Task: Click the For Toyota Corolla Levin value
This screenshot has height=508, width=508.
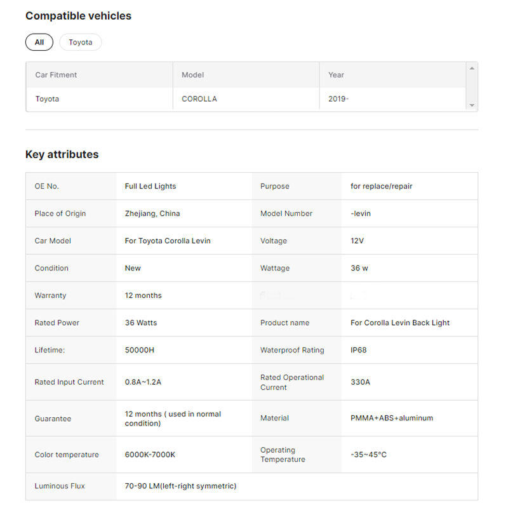Action: [168, 241]
